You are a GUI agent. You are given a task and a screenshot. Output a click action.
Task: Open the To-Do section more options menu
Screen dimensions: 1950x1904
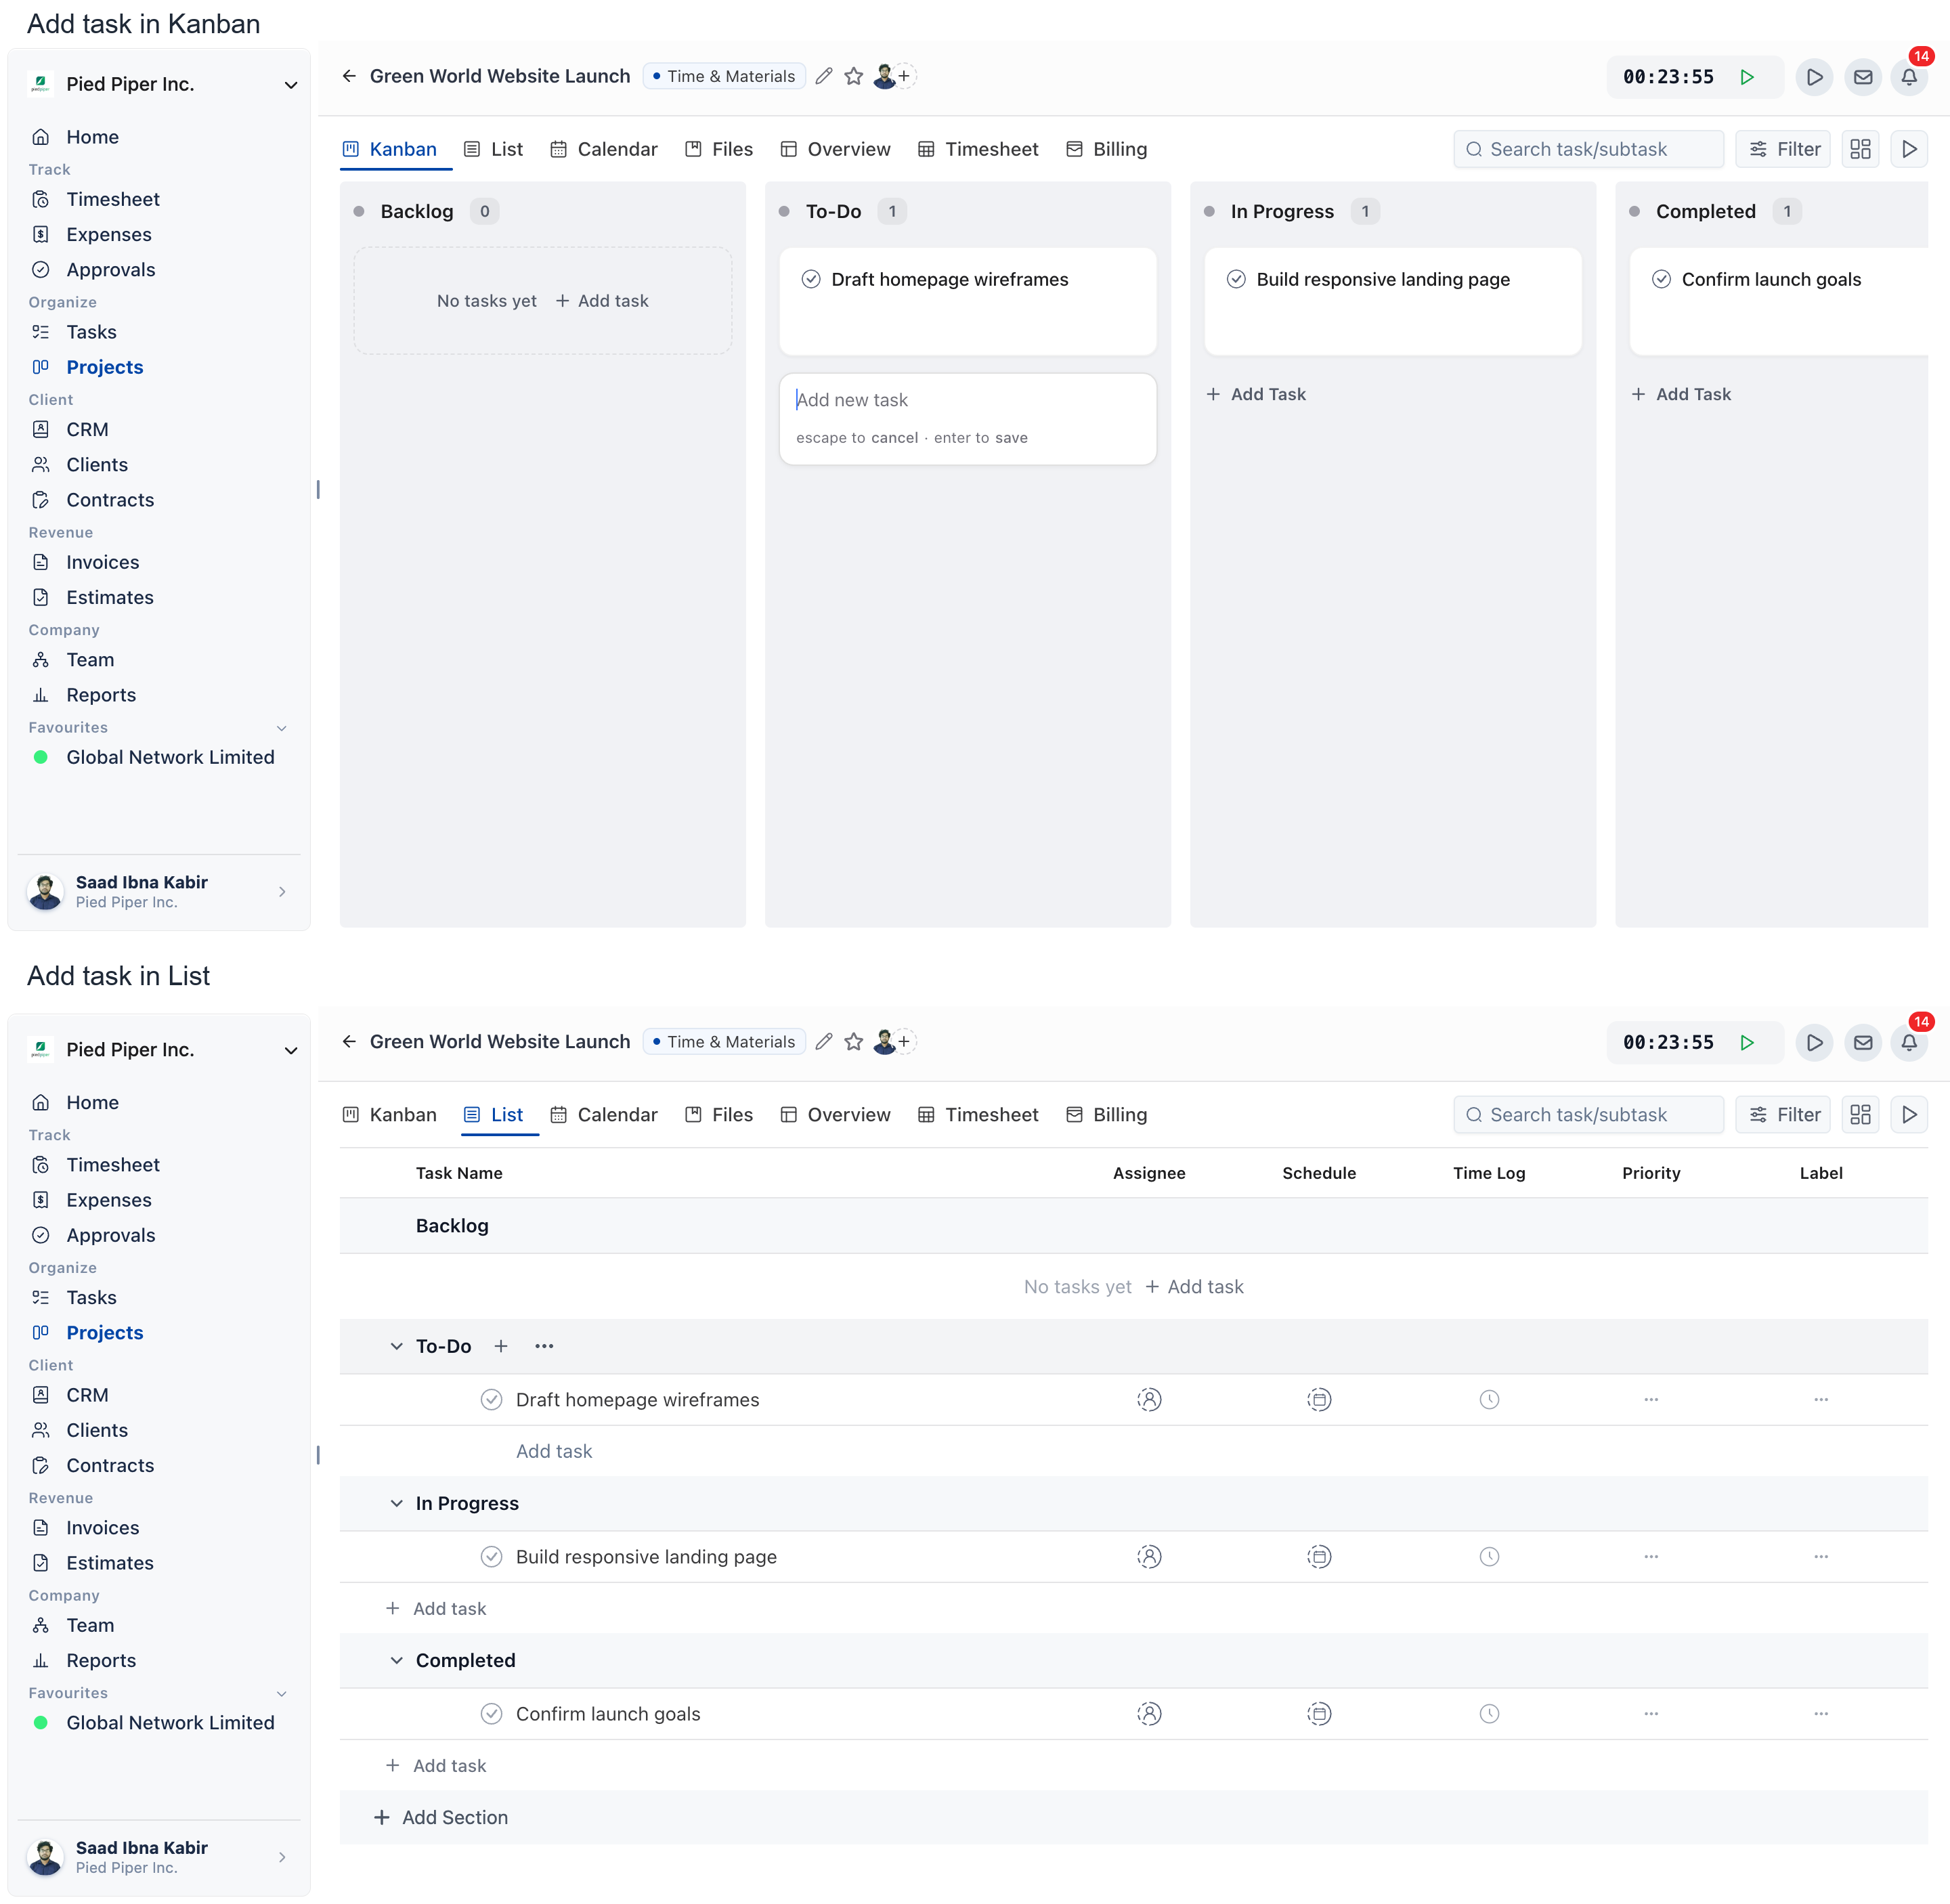[x=544, y=1347]
